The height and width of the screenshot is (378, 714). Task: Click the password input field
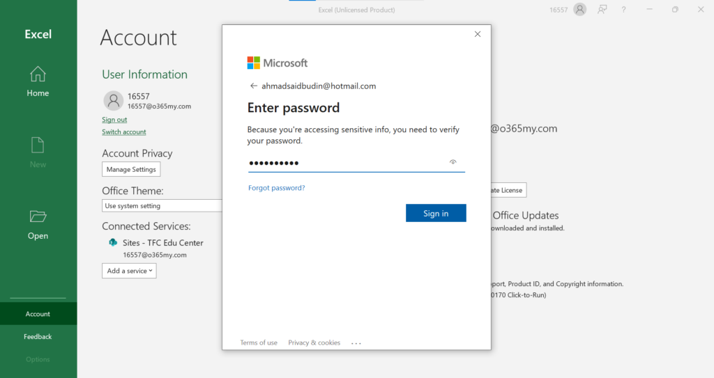356,163
